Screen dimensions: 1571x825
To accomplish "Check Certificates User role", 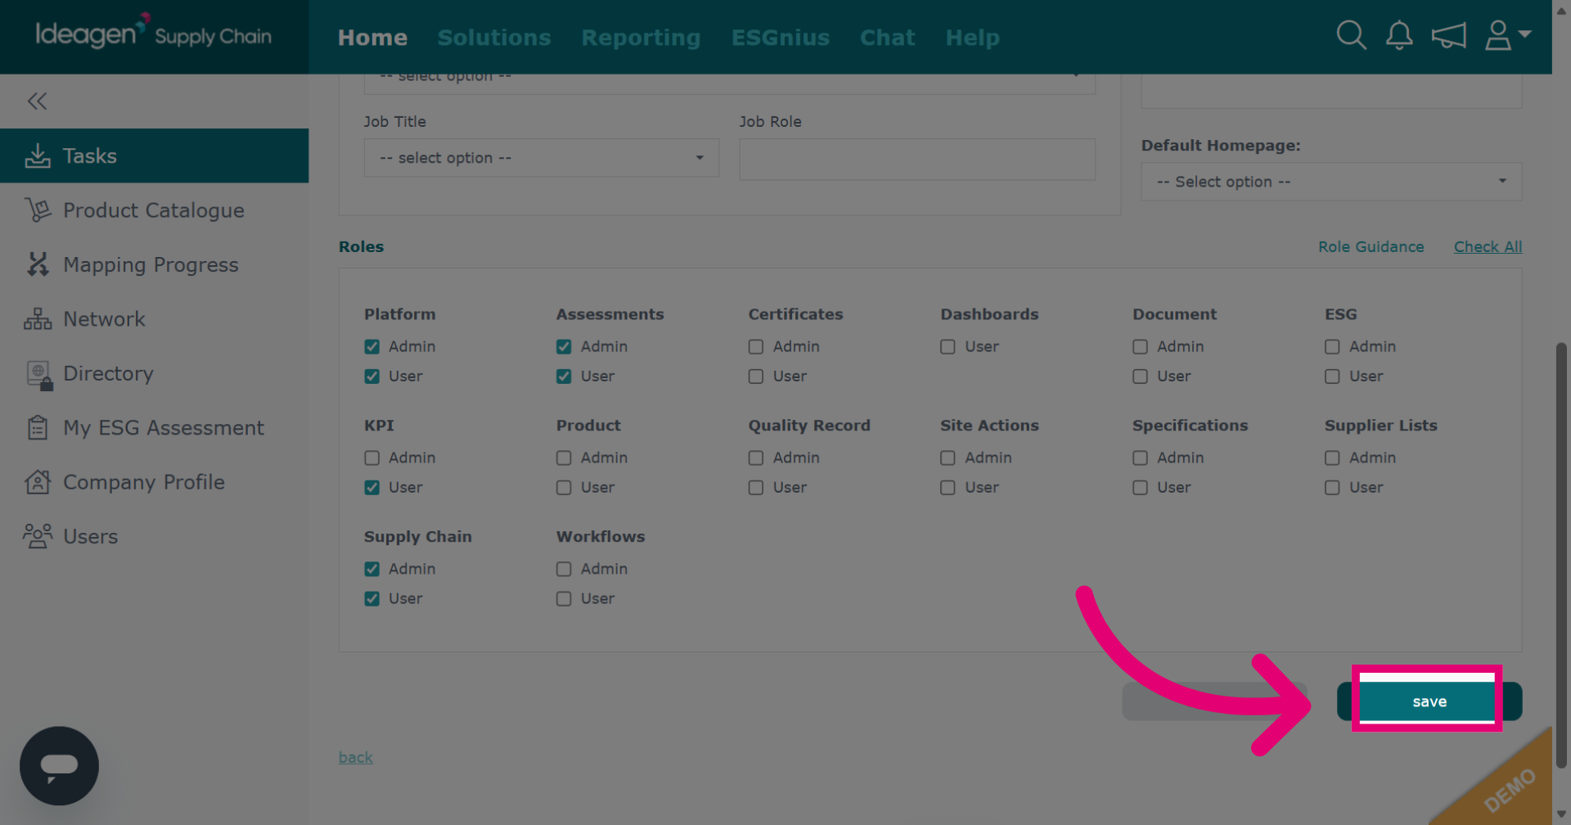I will click(x=756, y=376).
